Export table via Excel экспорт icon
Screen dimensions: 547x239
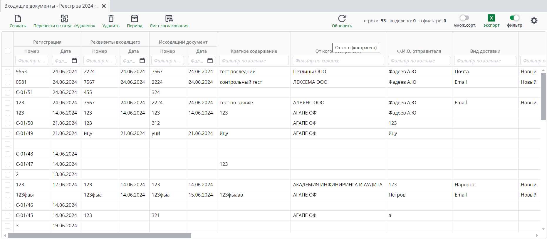(x=491, y=18)
